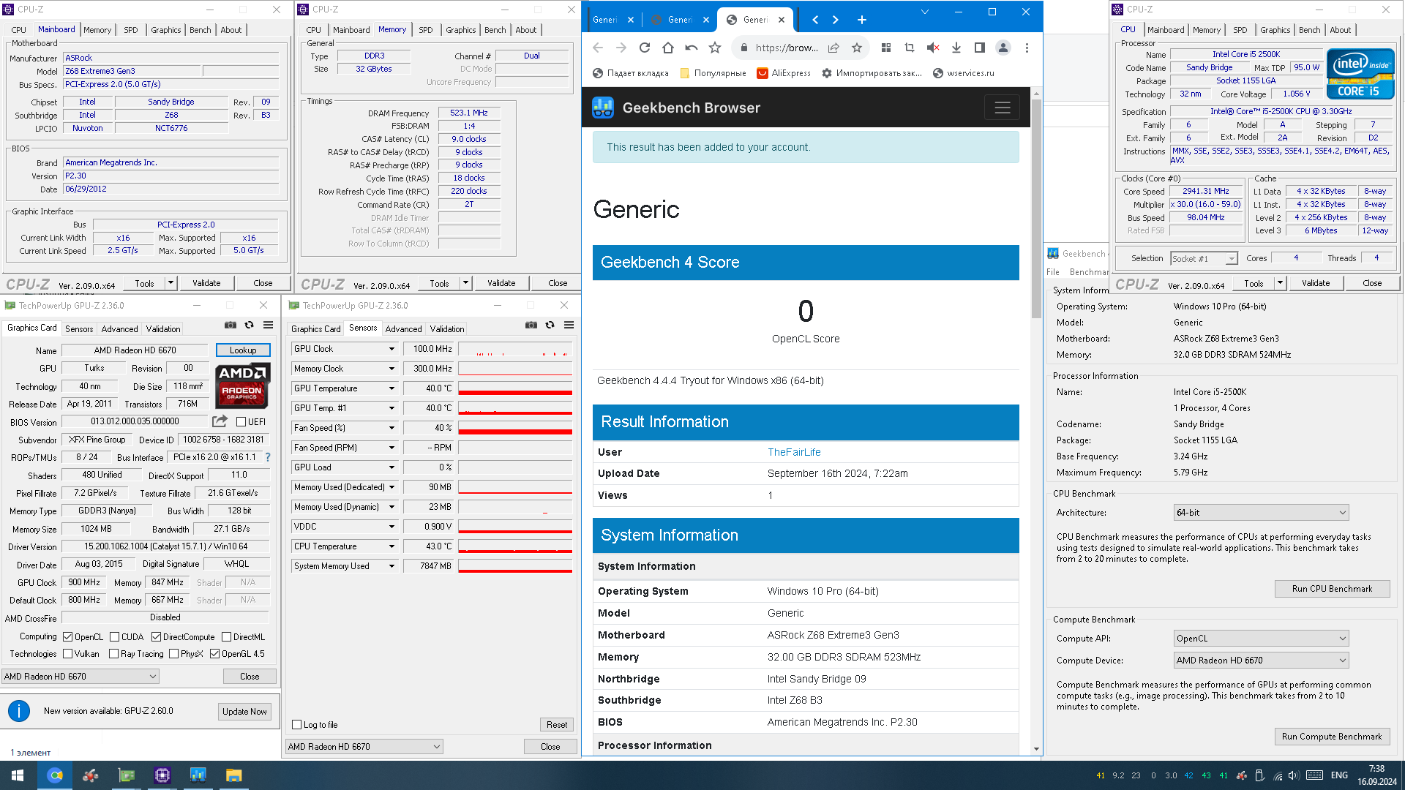
Task: Click camera icon in GPU-Z Sensors window
Action: (x=531, y=325)
